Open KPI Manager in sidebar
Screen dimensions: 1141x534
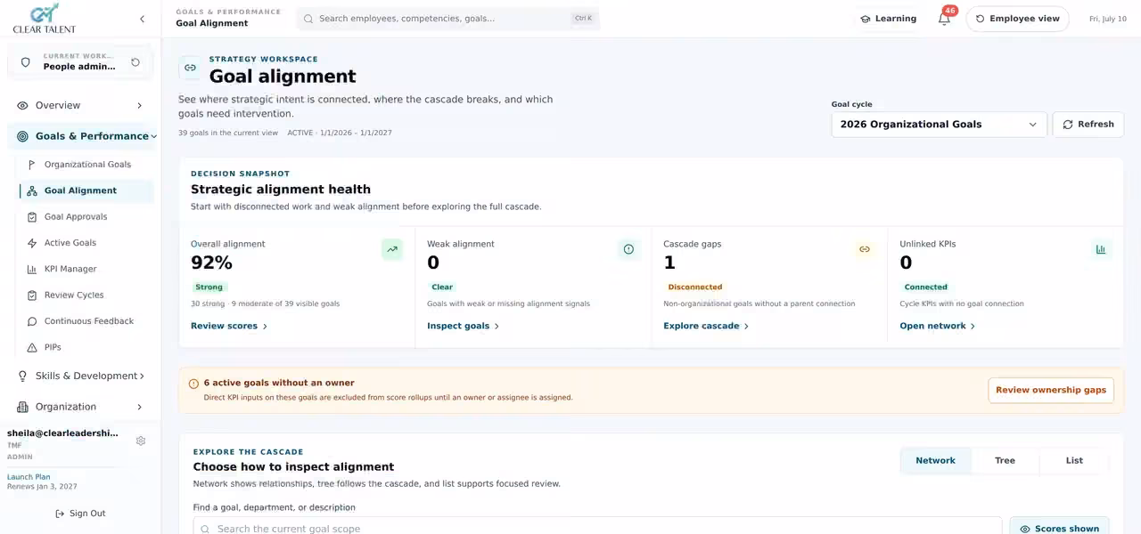[x=86, y=269]
